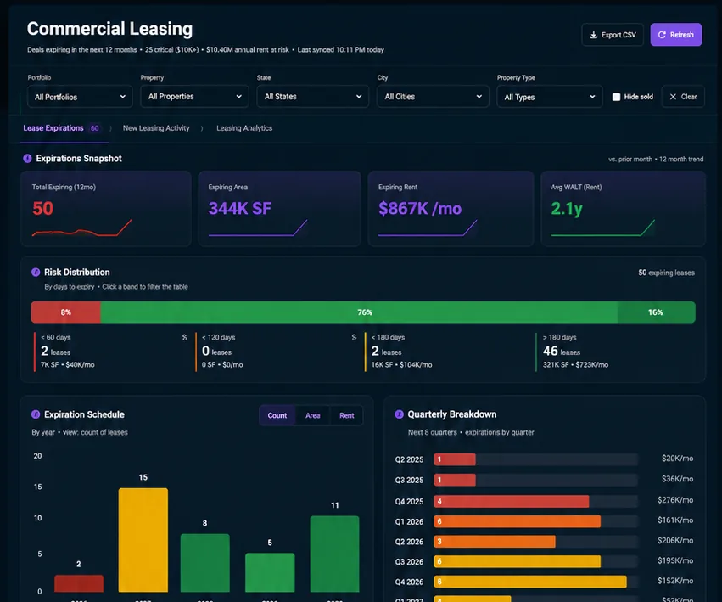Click the '$152K/mo' value for Q4 2026
This screenshot has height=602, width=722.
click(x=675, y=581)
